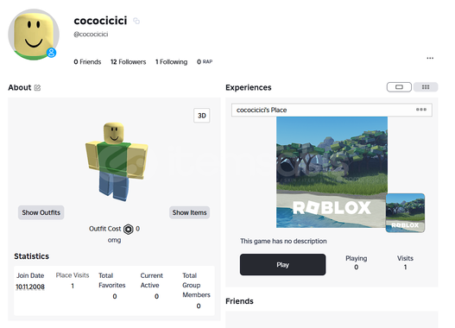Open the 1 Following list
The image size is (455, 328).
point(172,62)
